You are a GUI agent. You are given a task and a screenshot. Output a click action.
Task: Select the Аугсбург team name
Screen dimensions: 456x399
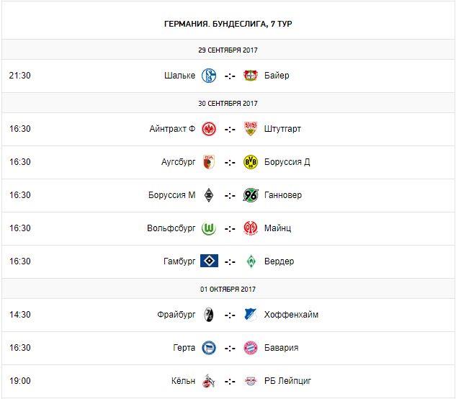[x=178, y=162]
